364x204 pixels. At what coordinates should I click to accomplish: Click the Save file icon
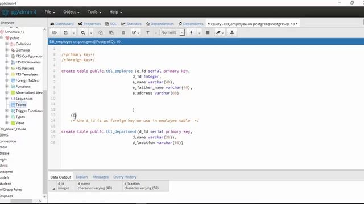(x=66, y=33)
